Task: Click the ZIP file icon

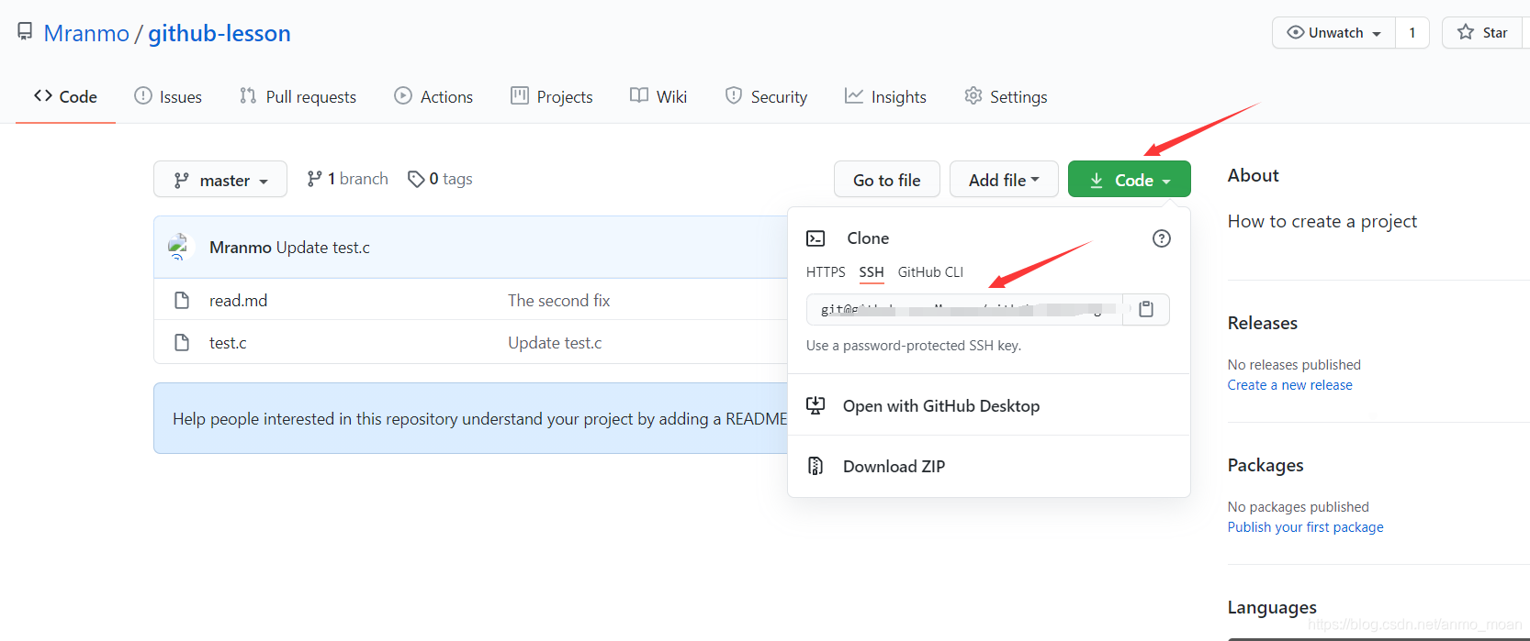Action: (x=816, y=466)
